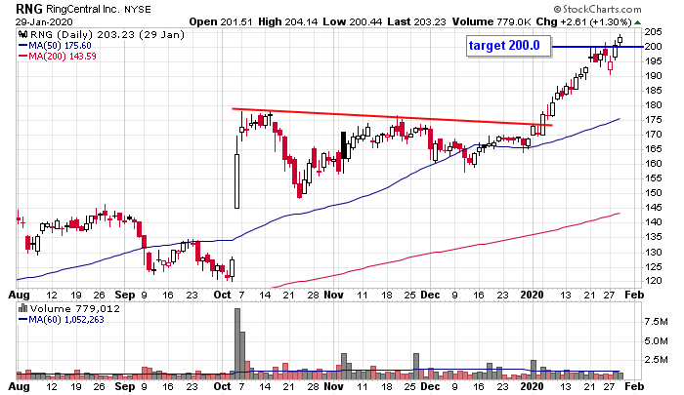Click the 205 price axis label
Image resolution: width=684 pixels, height=395 pixels.
[x=653, y=32]
